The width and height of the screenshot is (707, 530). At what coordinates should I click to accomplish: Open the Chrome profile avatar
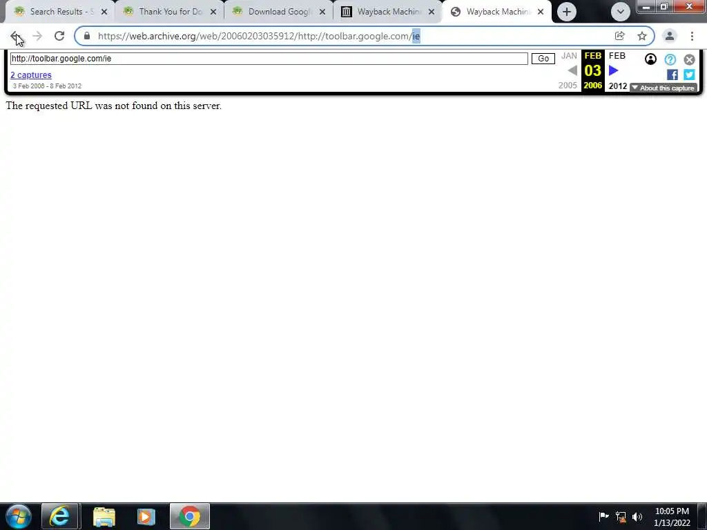click(x=670, y=36)
